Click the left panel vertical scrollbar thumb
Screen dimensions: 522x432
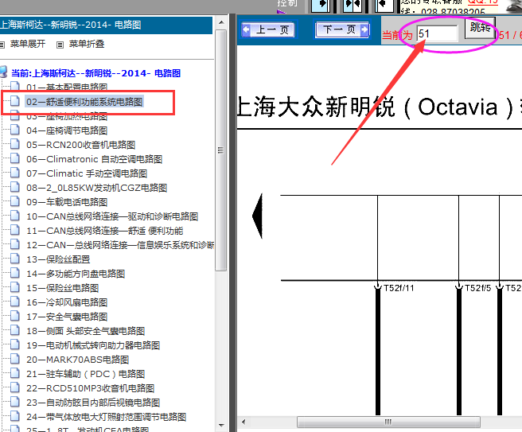221,150
